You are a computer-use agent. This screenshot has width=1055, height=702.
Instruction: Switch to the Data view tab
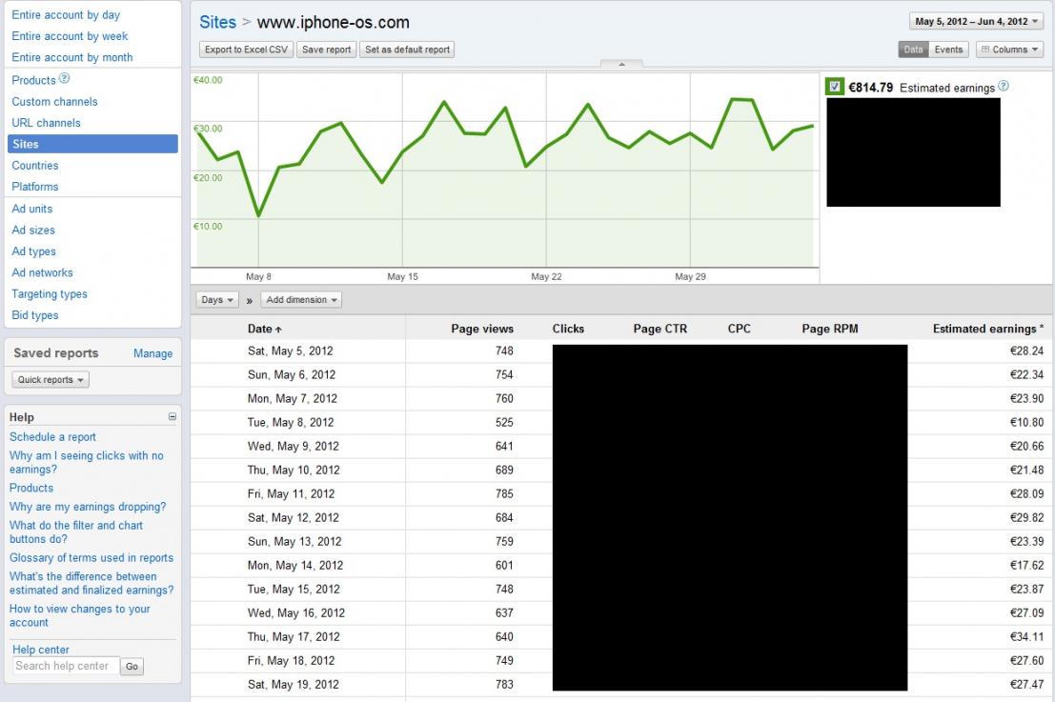tap(913, 50)
